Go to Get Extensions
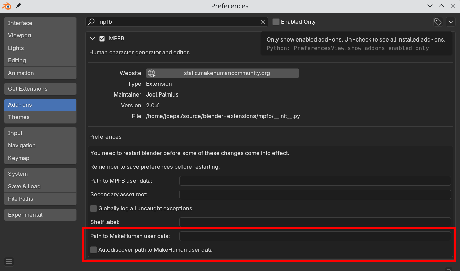The height and width of the screenshot is (271, 460). 40,89
